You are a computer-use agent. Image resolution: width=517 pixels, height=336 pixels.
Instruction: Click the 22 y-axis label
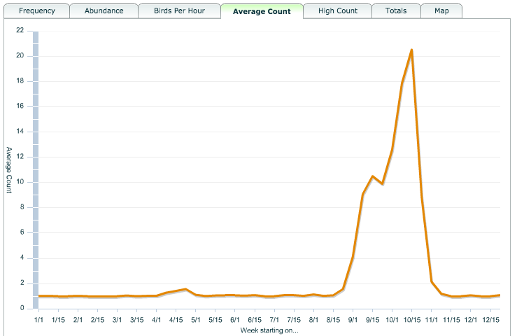20,31
